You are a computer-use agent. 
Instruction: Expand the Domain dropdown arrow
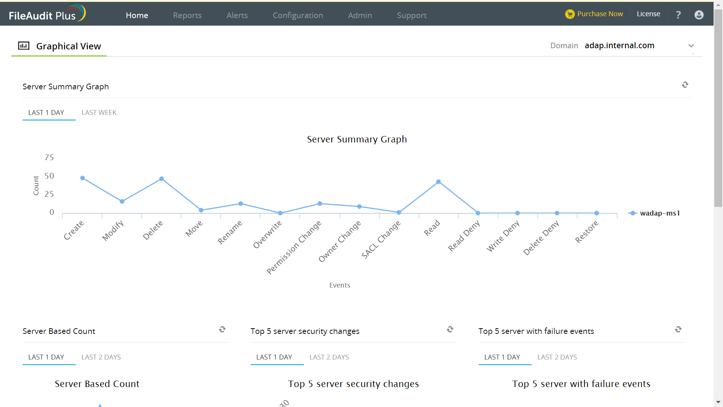pos(691,46)
